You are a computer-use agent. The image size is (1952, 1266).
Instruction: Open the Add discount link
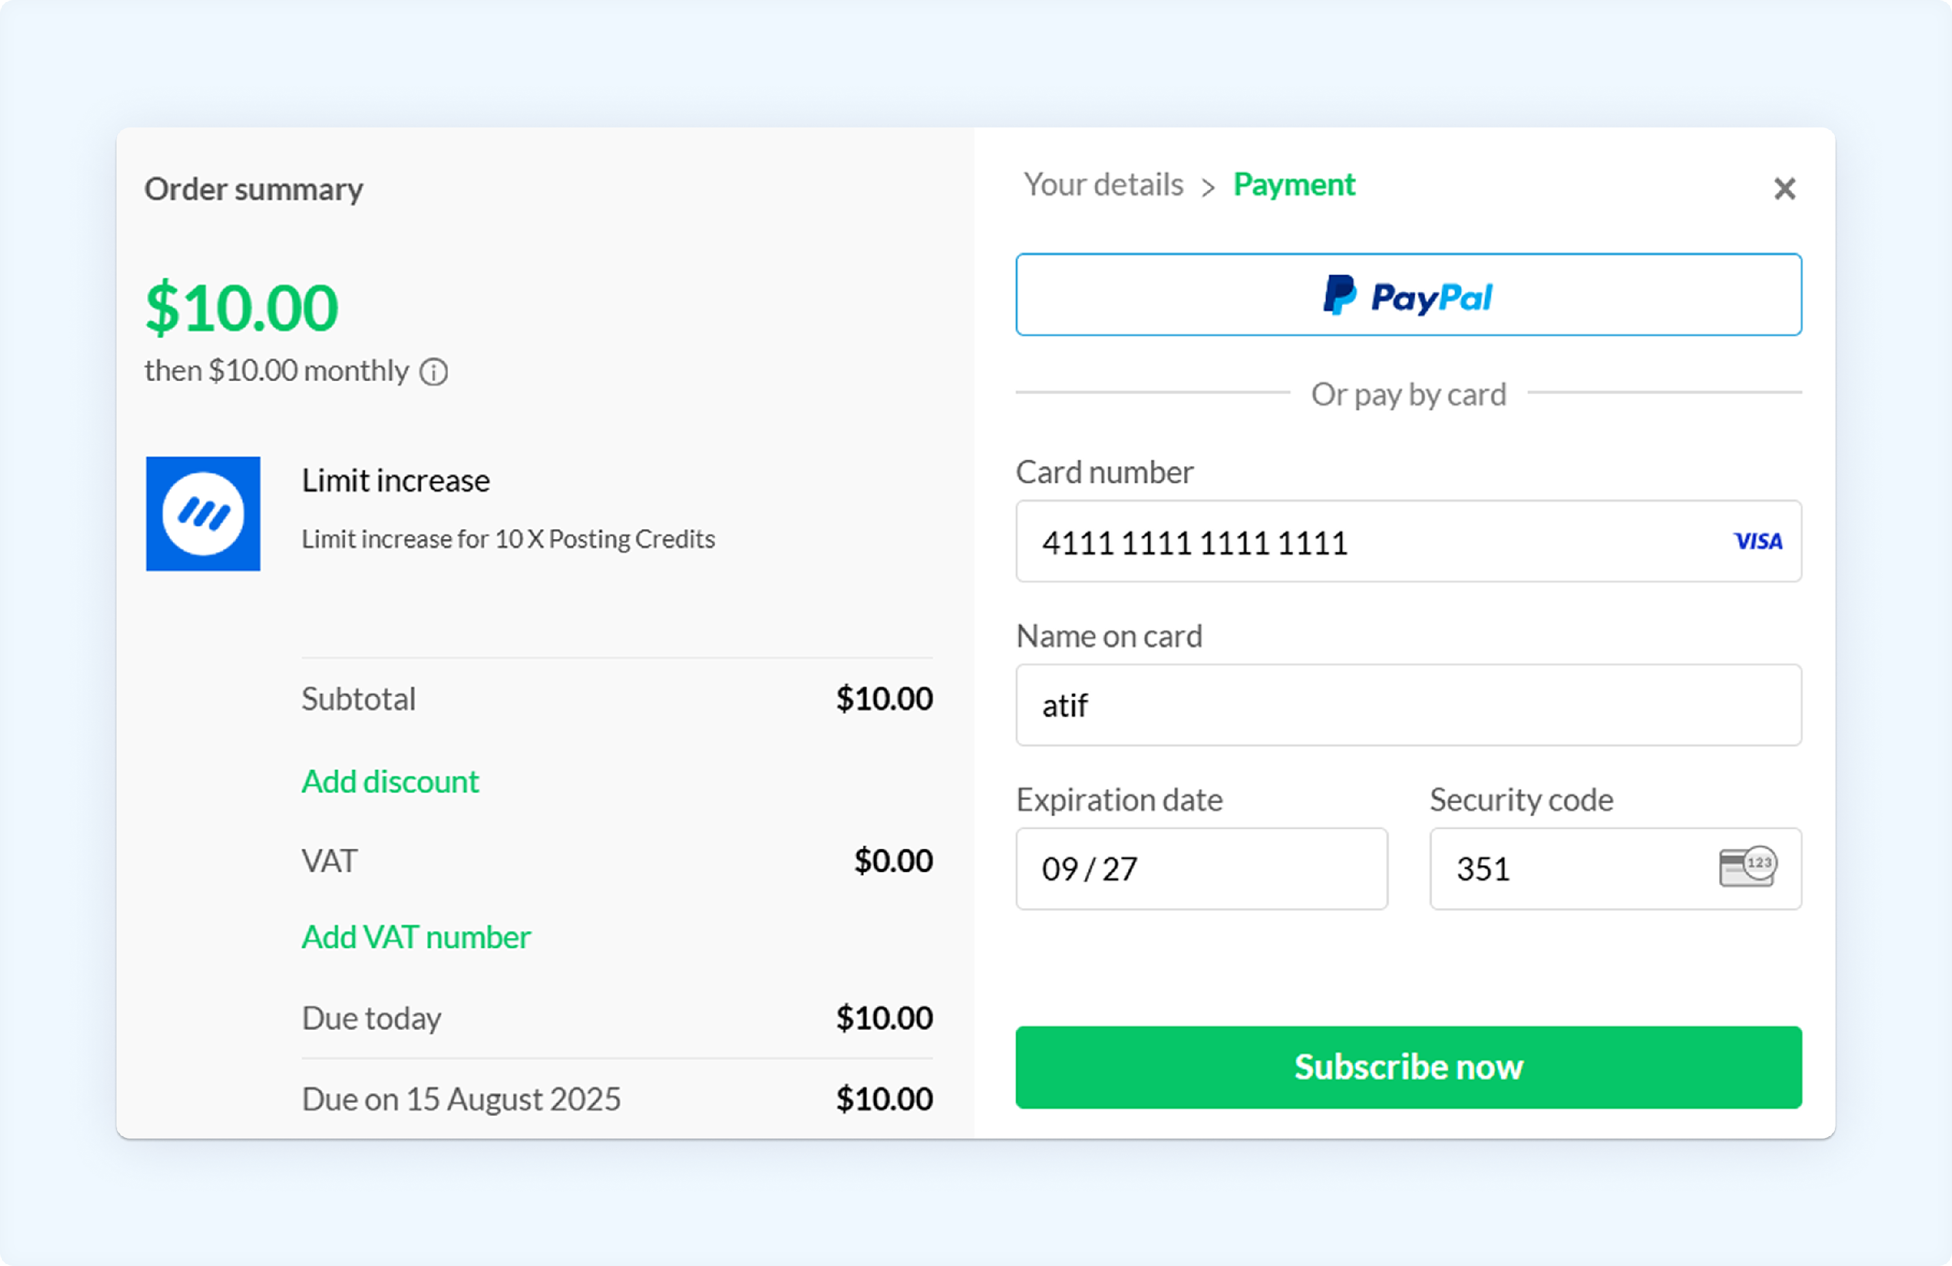click(x=390, y=781)
